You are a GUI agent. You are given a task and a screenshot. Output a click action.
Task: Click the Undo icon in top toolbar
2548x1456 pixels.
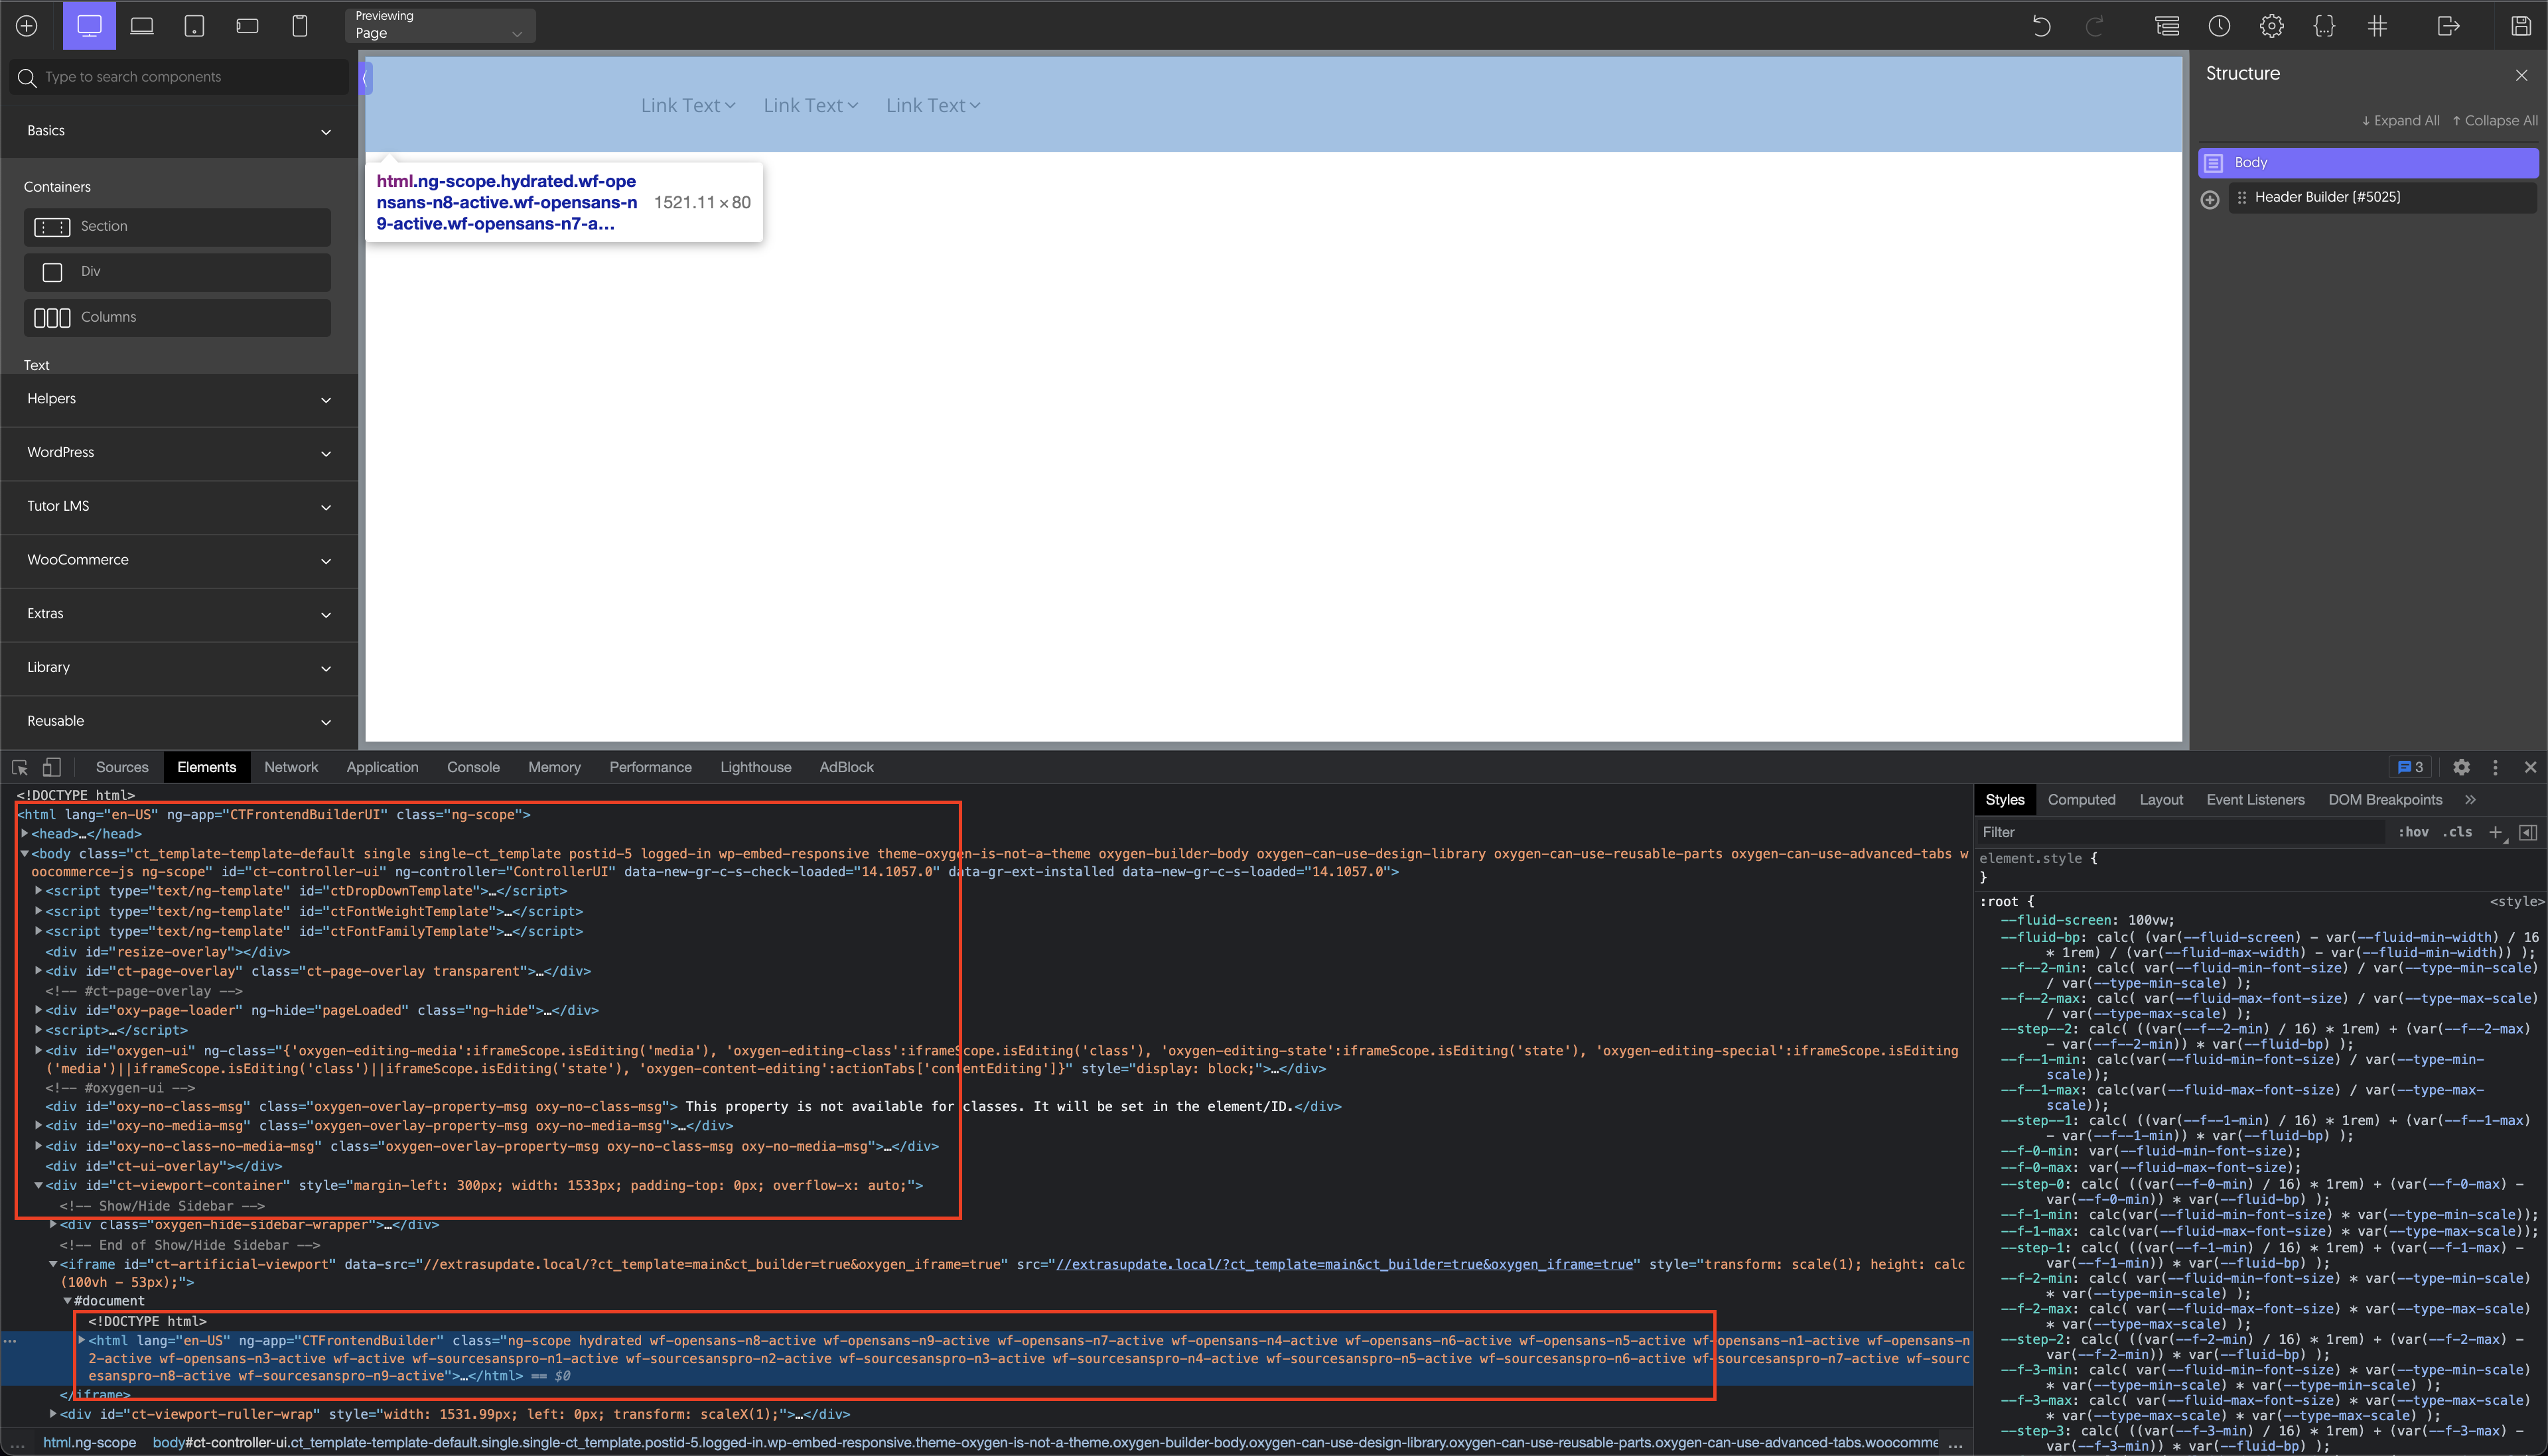2040,26
